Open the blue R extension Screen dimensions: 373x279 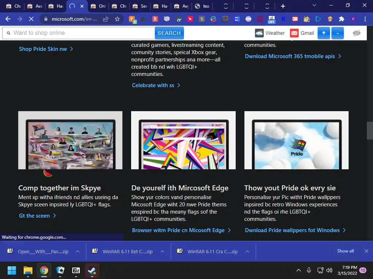pos(283,19)
